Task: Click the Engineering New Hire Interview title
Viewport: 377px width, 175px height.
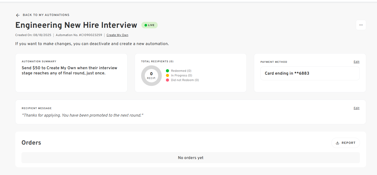Action: pos(76,25)
